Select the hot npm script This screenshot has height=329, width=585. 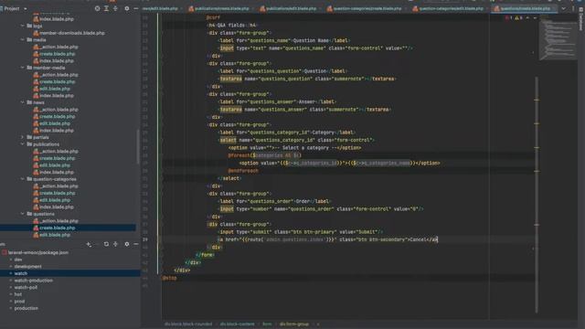click(18, 294)
